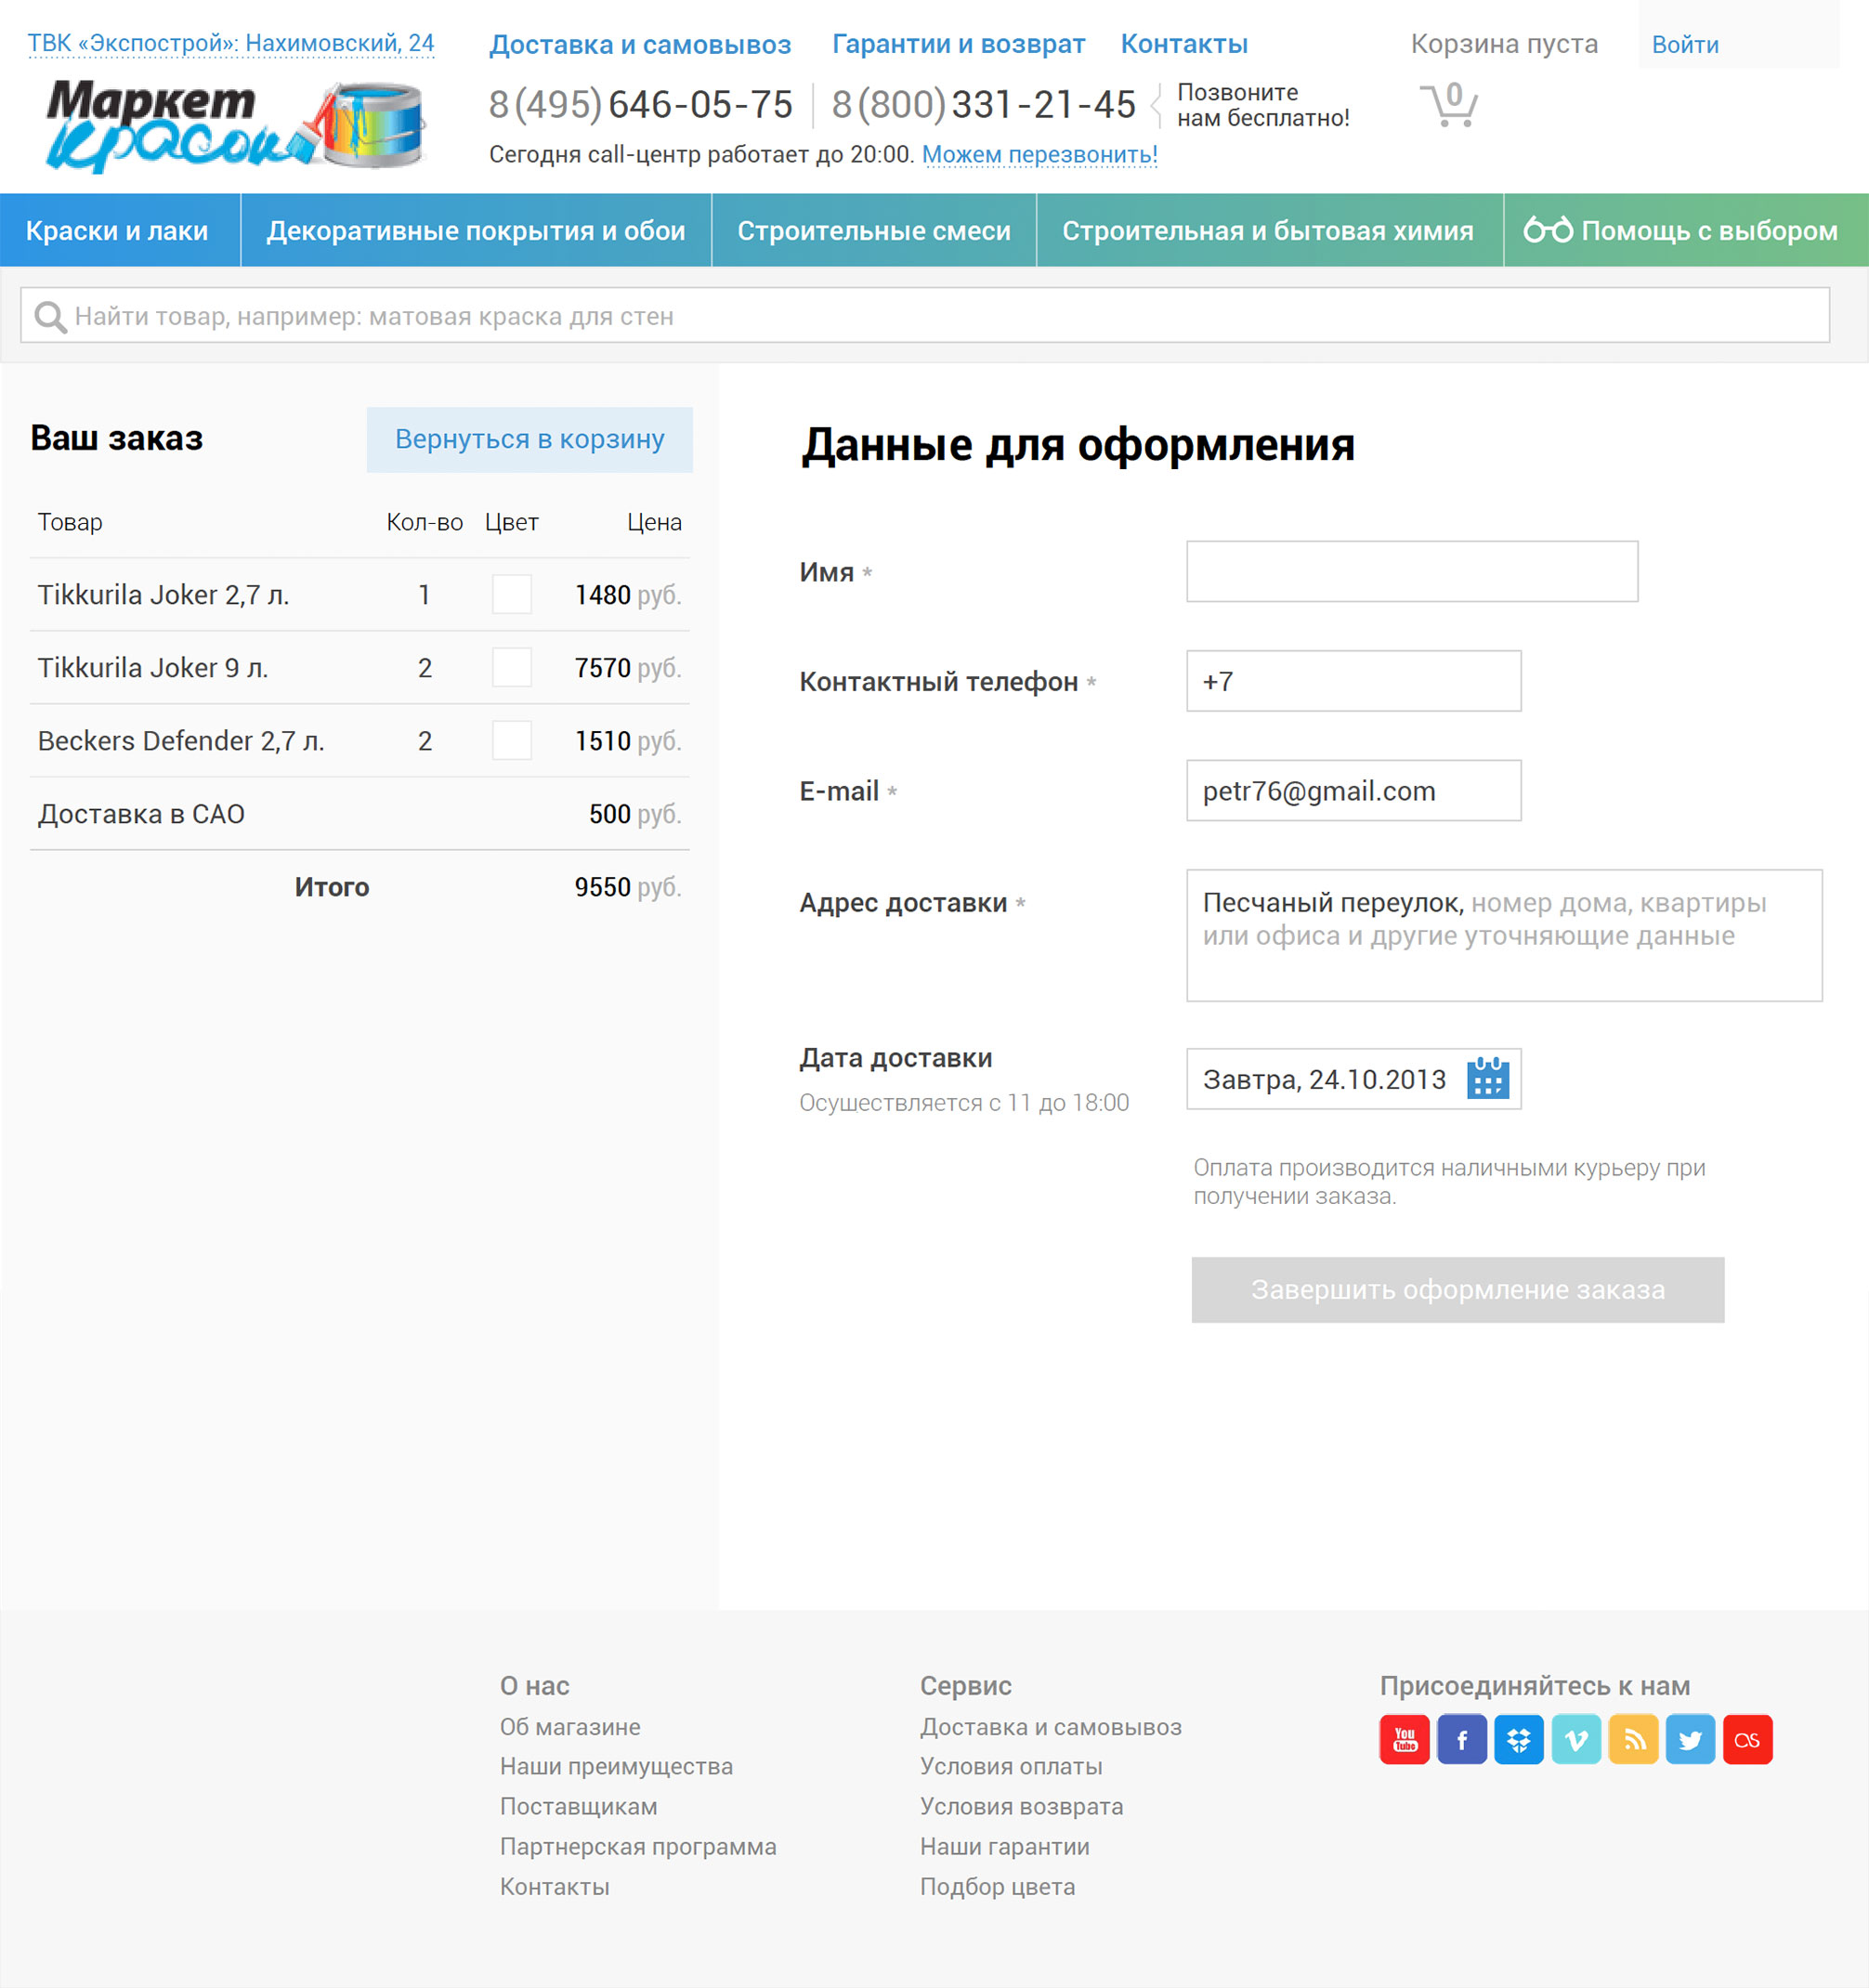Focus the product search field
The width and height of the screenshot is (1869, 1988).
925,316
